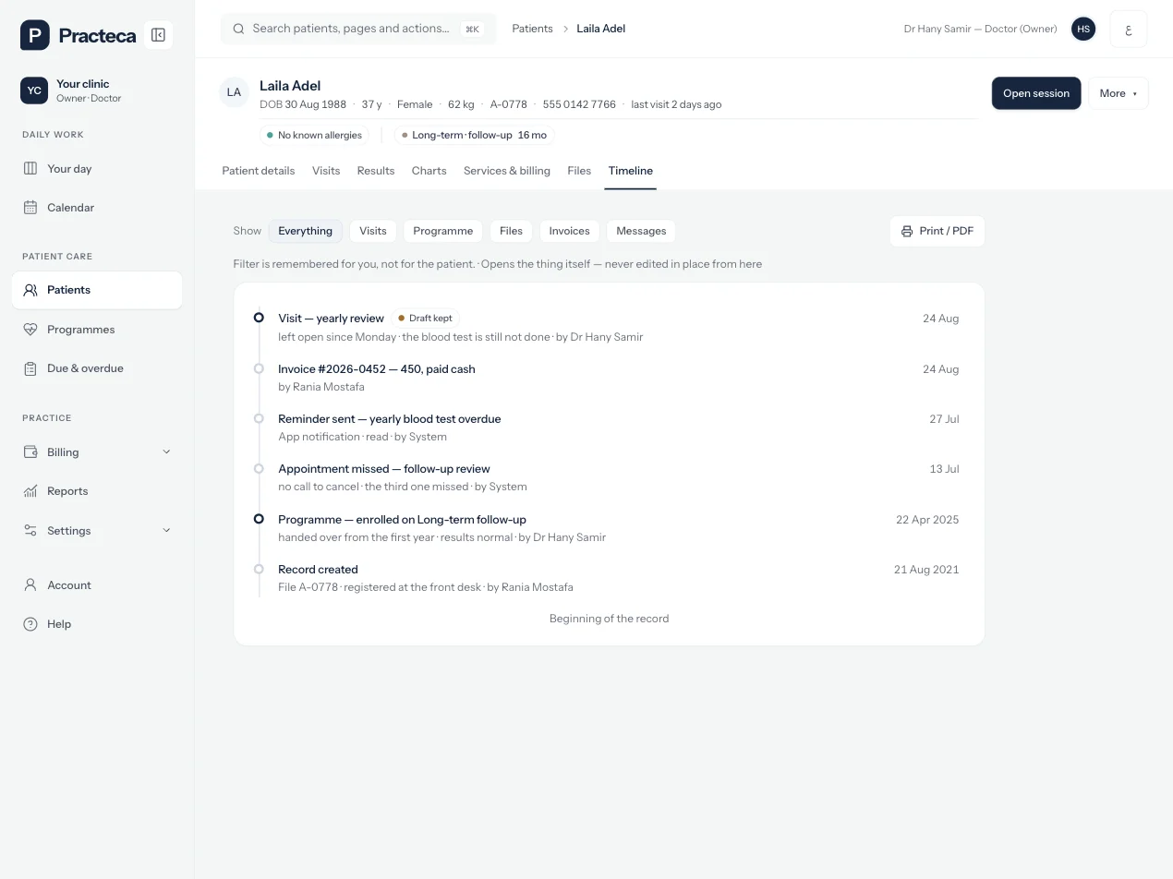This screenshot has height=879, width=1173.
Task: Click the Account person icon
Action: point(30,585)
